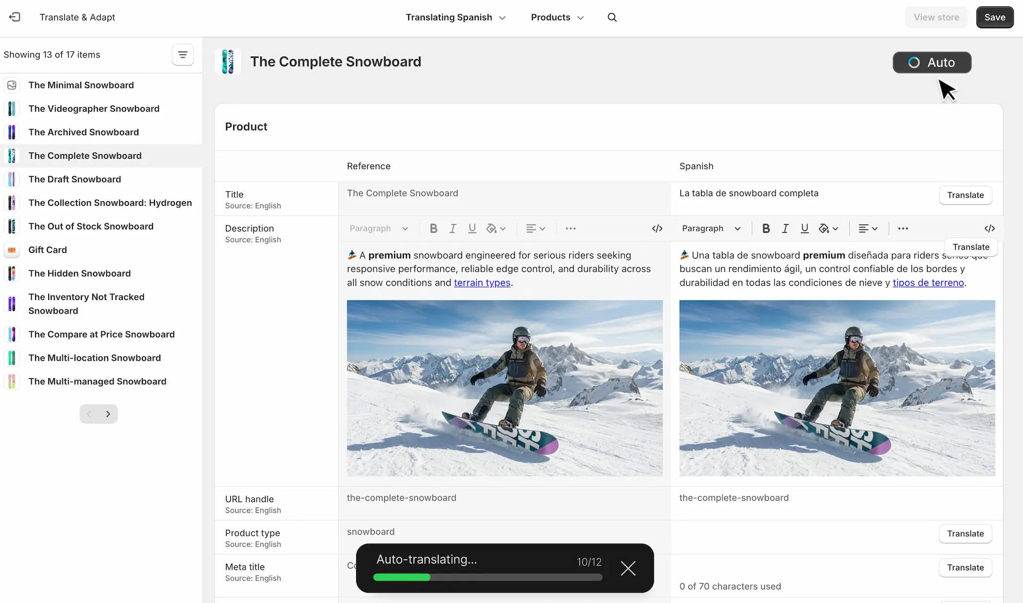Open the filter icon above the product list
Screen dimensions: 1023x603
tap(183, 55)
